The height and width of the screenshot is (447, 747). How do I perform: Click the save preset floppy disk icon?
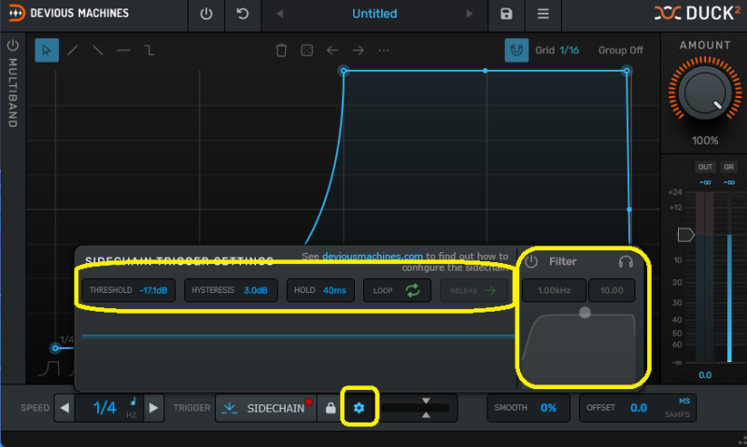[506, 14]
